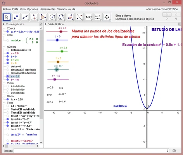The width and height of the screenshot is (183, 155).
Task: Collapse the Lista category
Action: click(4, 35)
